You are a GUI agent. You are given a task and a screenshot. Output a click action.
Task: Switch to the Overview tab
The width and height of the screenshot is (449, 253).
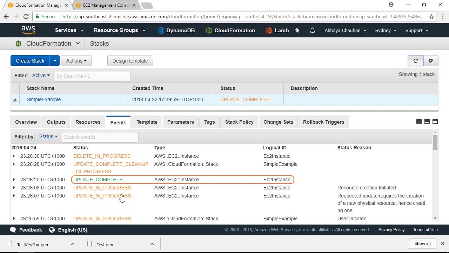click(26, 122)
